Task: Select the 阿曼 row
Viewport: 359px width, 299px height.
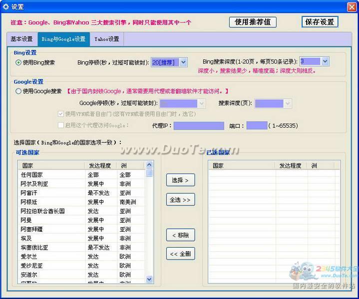Action: coord(82,220)
